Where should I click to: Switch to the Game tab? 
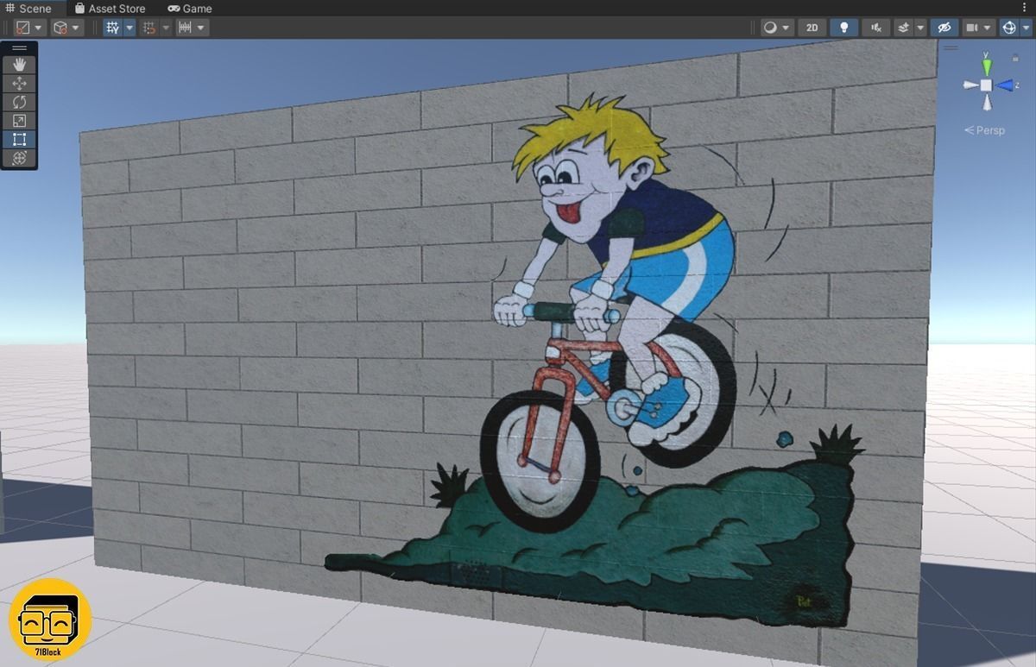pos(190,8)
